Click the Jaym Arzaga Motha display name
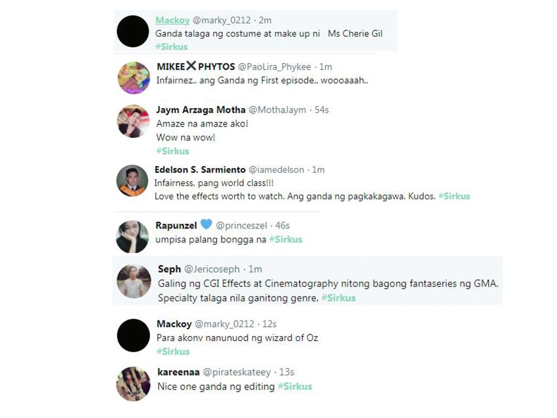Image resolution: width=557 pixels, height=418 pixels. point(201,110)
